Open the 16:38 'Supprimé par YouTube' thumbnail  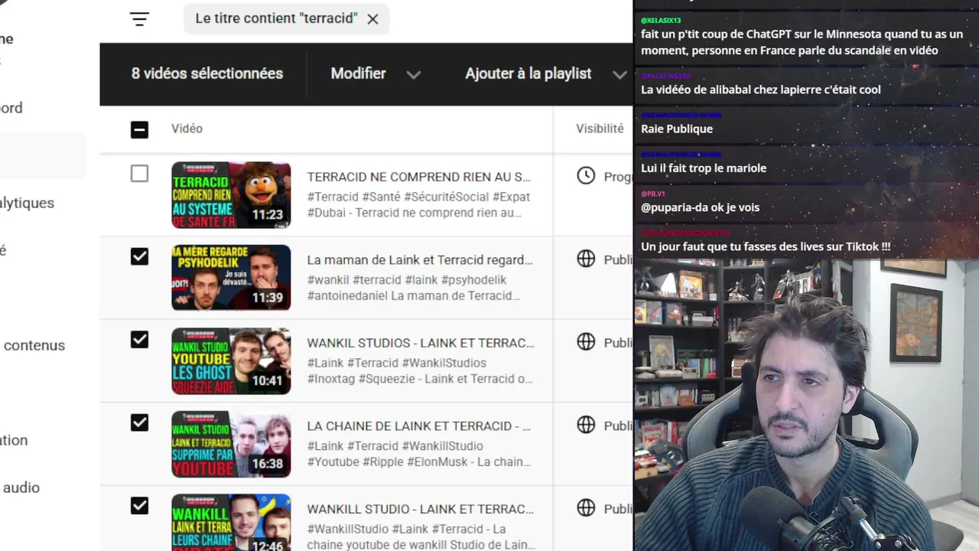[x=231, y=444]
